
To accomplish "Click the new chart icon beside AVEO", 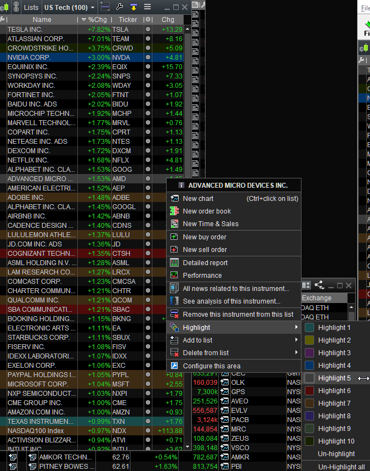I will point(224,401).
